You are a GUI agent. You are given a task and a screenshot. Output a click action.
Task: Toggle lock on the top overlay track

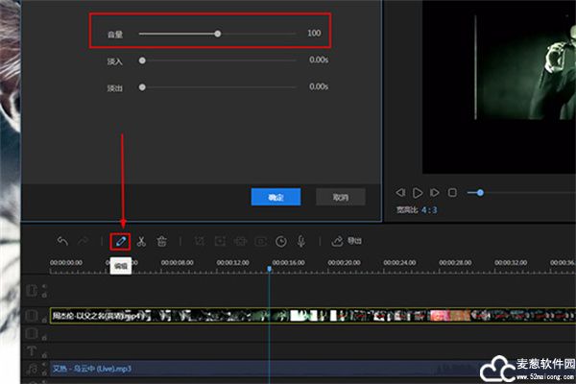coord(43,294)
